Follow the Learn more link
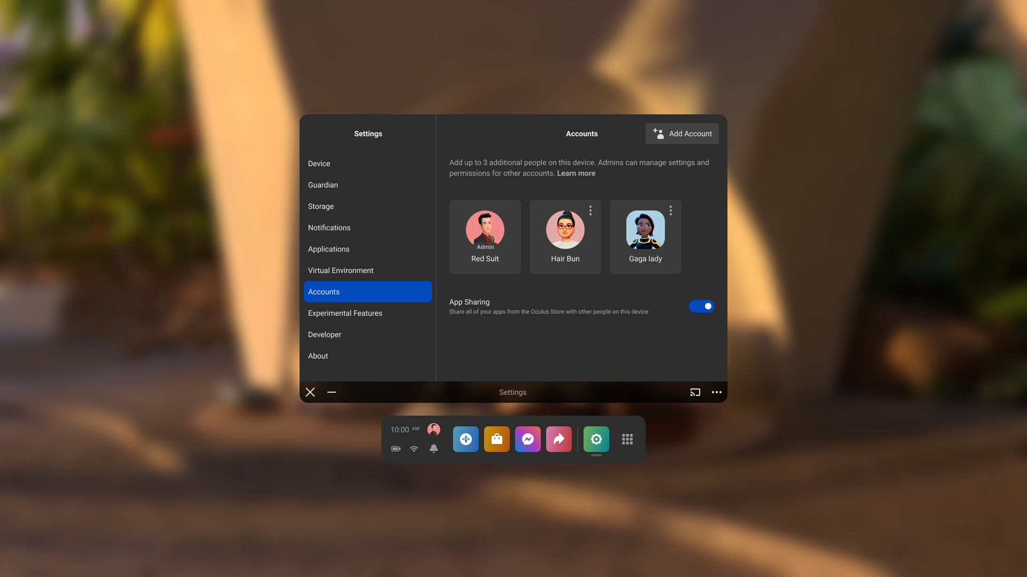 (x=576, y=173)
